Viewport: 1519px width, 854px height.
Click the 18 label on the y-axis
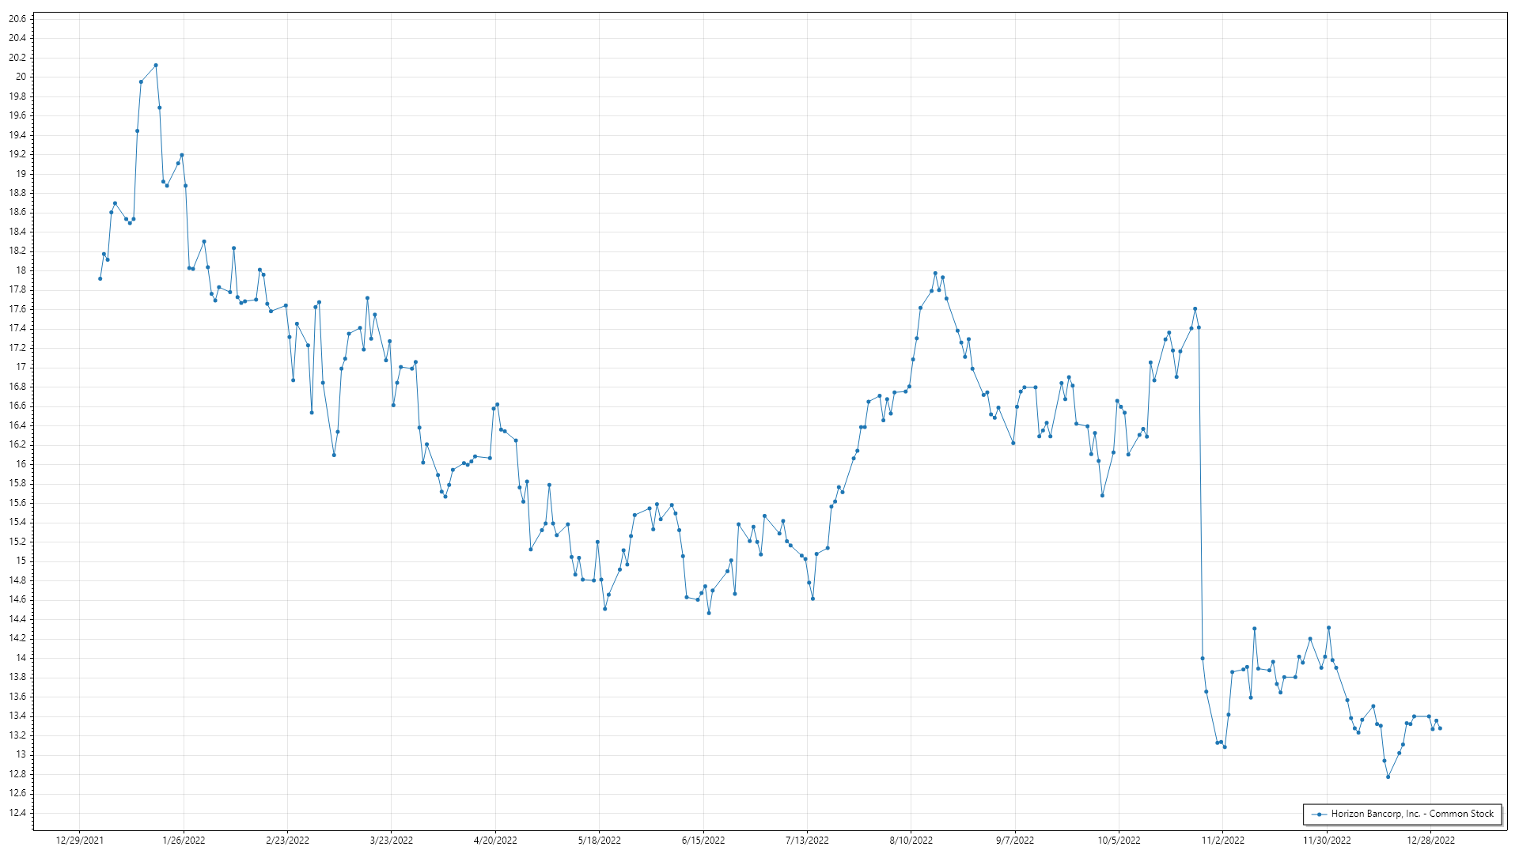(x=21, y=270)
